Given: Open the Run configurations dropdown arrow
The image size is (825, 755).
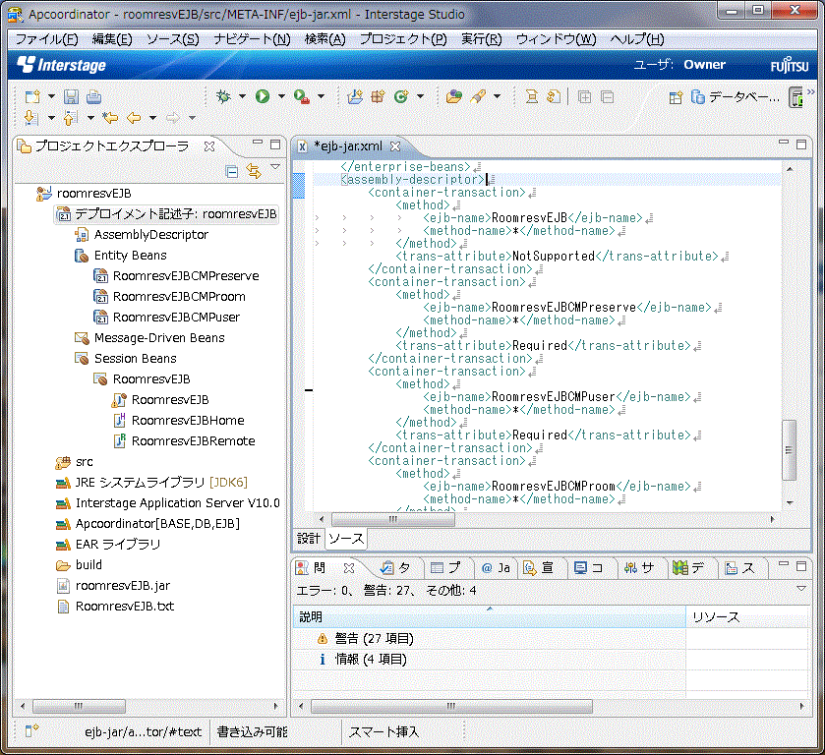Looking at the screenshot, I should point(281,96).
